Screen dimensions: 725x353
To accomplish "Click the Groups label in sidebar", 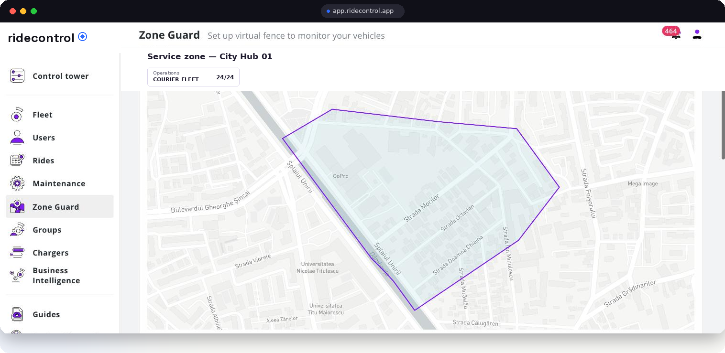I will coord(47,230).
